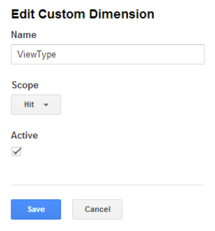Image resolution: width=215 pixels, height=231 pixels.
Task: Click the Edit Custom Dimension heading
Action: 83,14
